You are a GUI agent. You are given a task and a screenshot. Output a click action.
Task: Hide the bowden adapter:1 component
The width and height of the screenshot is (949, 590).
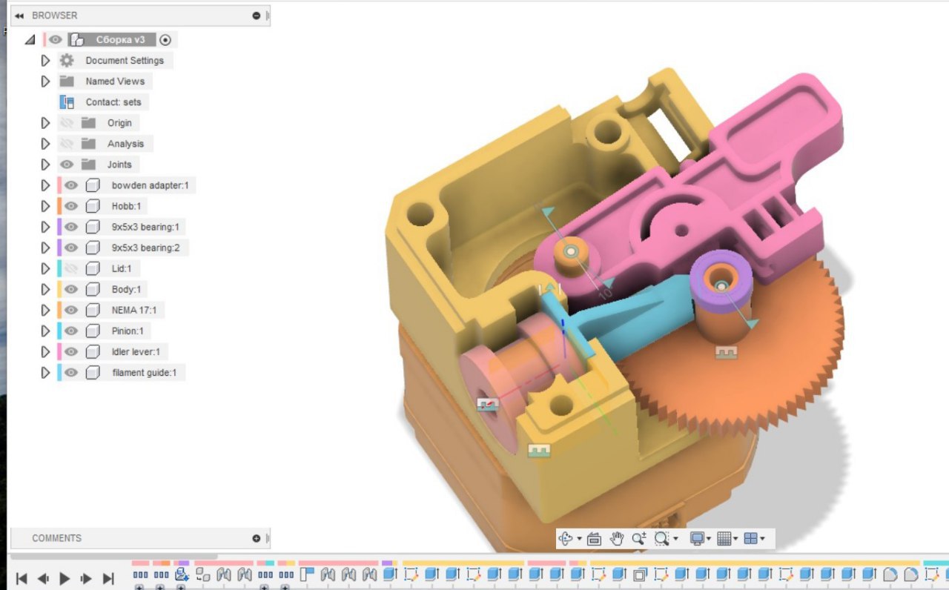pos(71,185)
